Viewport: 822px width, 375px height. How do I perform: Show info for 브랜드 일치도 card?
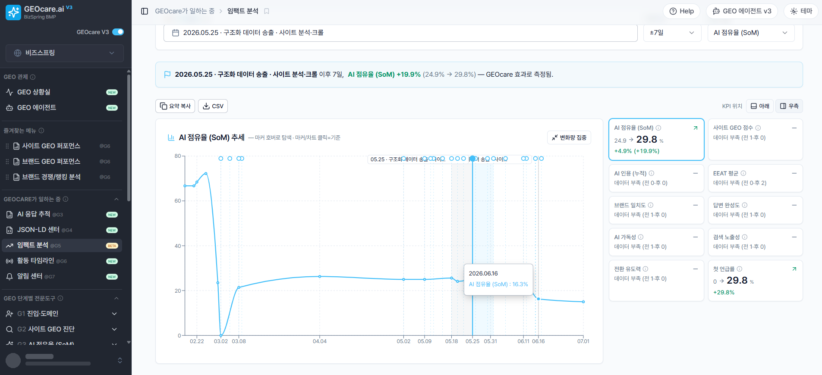click(651, 205)
